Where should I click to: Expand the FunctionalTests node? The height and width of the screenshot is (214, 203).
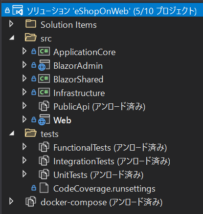(x=24, y=147)
